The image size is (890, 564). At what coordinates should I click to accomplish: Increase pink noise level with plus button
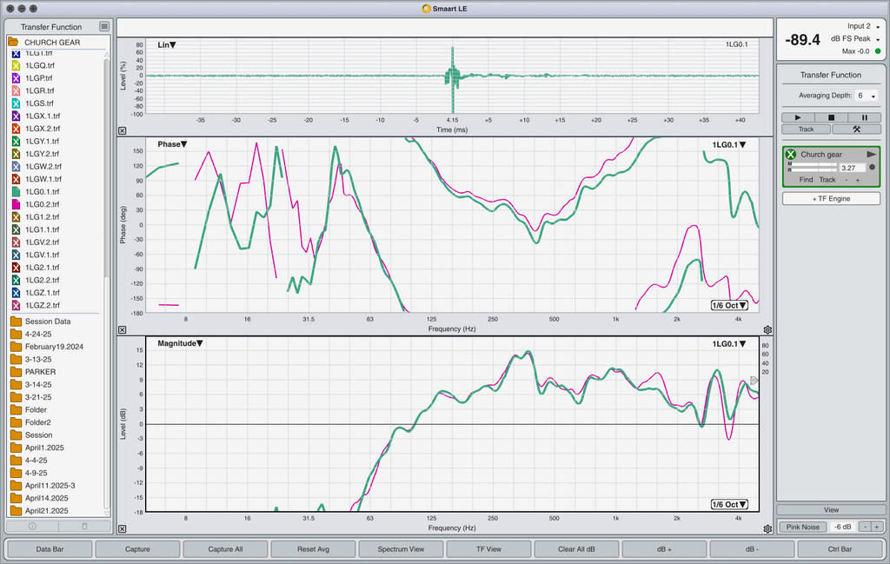click(876, 528)
